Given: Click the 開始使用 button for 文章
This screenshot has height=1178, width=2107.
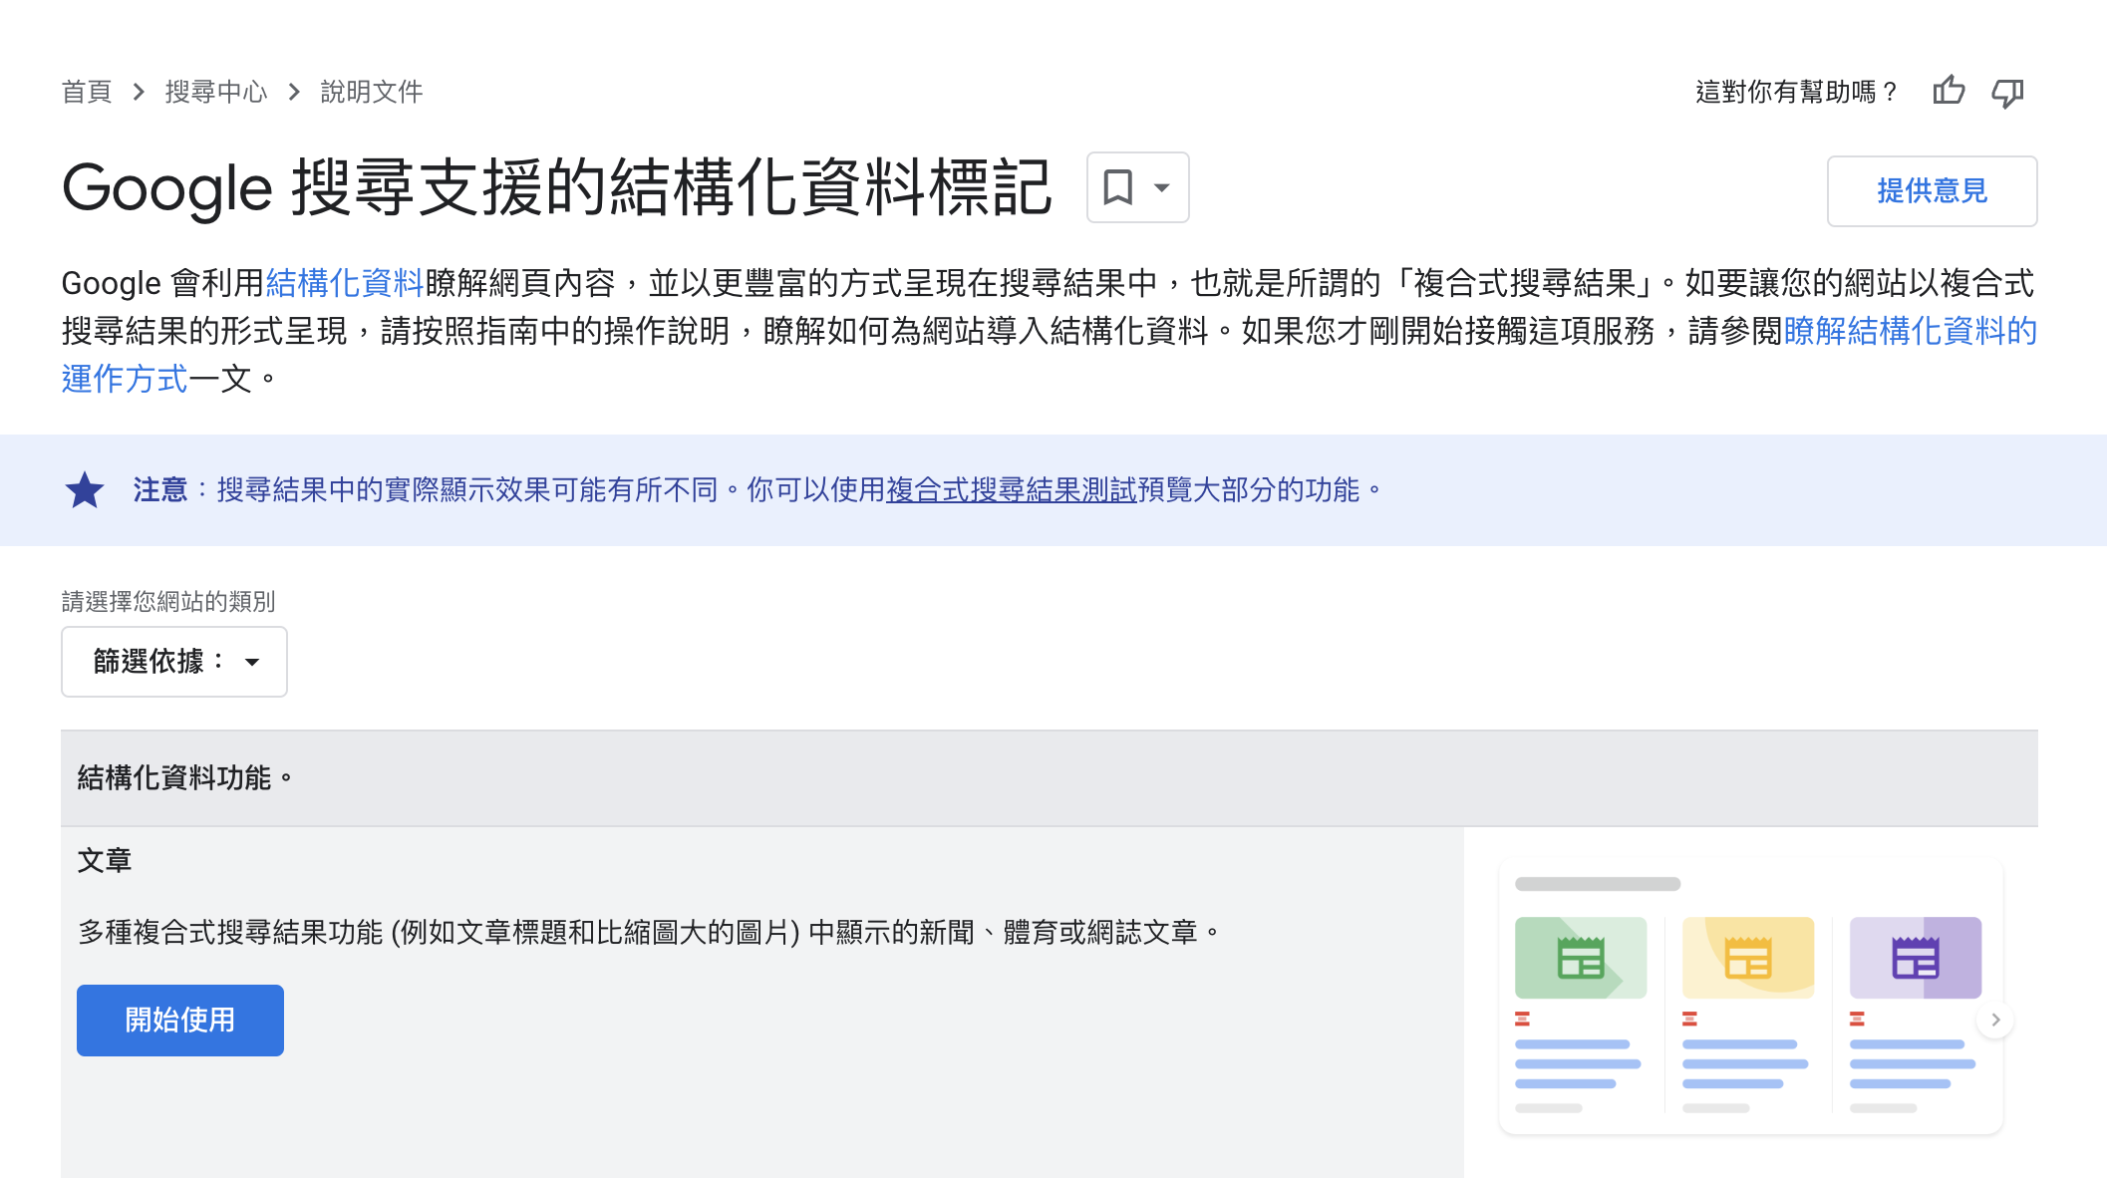Looking at the screenshot, I should pos(180,1021).
